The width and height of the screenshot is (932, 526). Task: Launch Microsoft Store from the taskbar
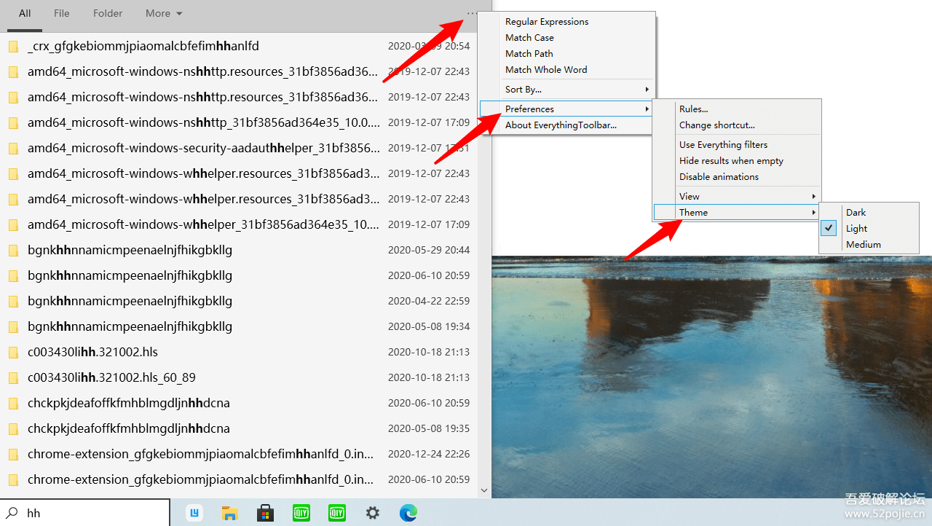[266, 513]
